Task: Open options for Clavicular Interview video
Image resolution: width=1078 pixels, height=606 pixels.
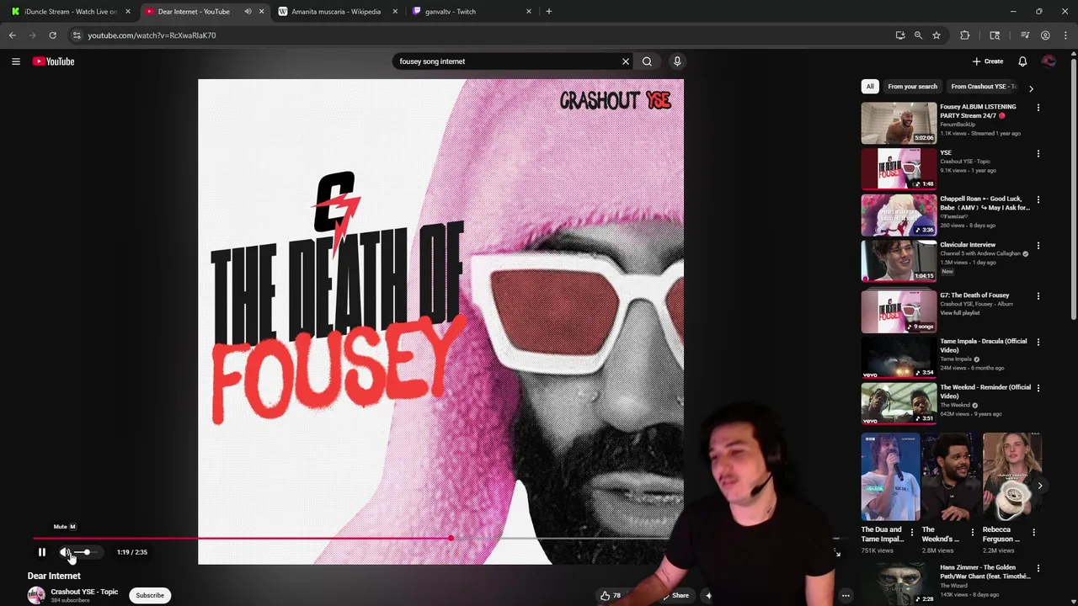Action: [1038, 246]
